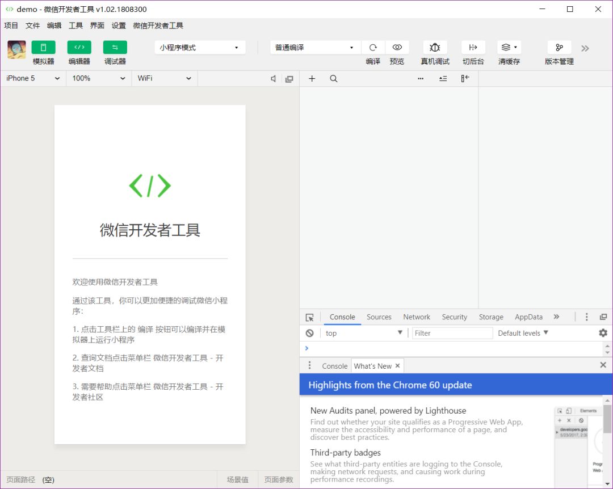The width and height of the screenshot is (613, 489).
Task: Open drawer vertical dots menu
Action: point(310,365)
